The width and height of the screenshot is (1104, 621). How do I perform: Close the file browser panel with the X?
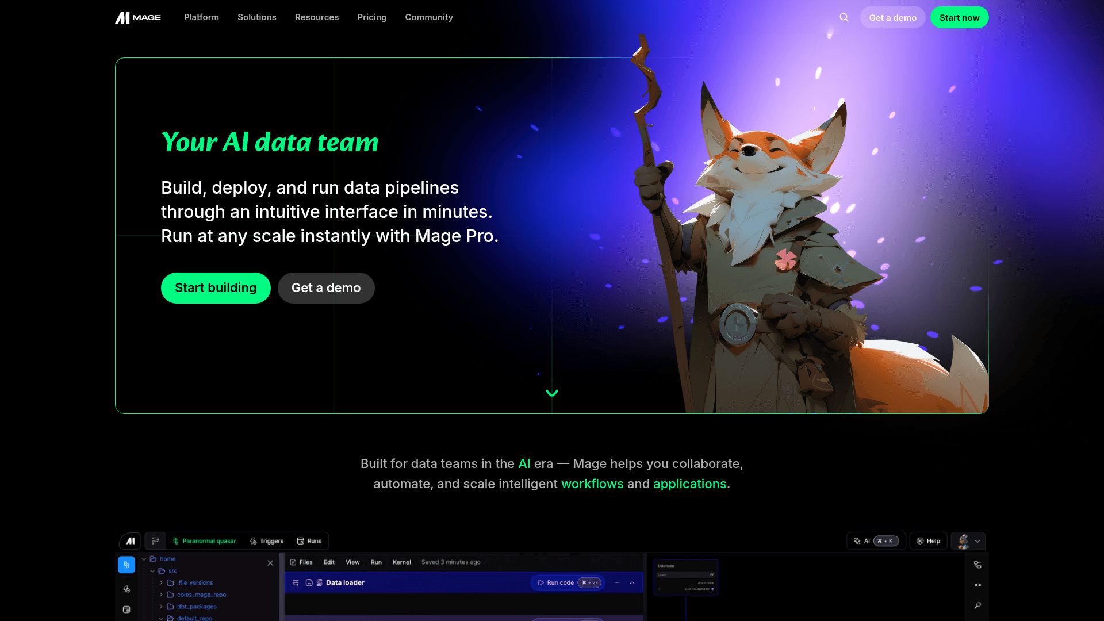pyautogui.click(x=270, y=563)
